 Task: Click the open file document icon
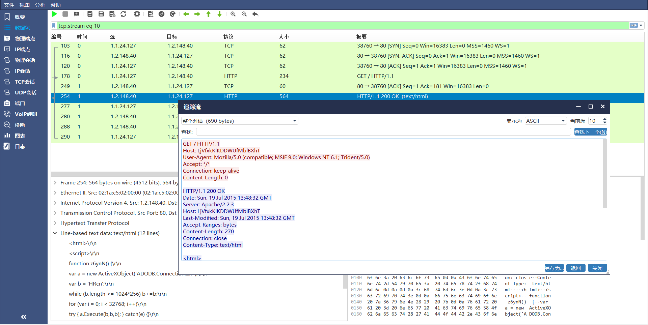pyautogui.click(x=90, y=14)
